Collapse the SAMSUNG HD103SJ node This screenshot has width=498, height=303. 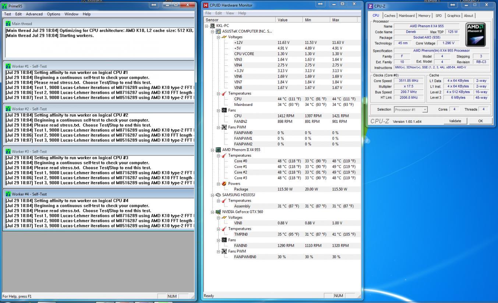point(213,195)
